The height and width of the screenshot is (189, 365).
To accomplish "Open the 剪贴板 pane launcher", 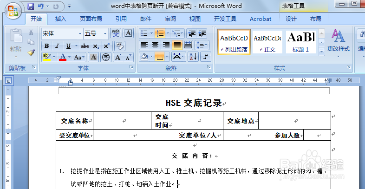I will point(34,67).
